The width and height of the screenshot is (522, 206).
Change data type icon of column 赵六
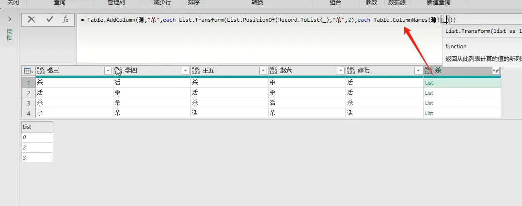(x=273, y=71)
